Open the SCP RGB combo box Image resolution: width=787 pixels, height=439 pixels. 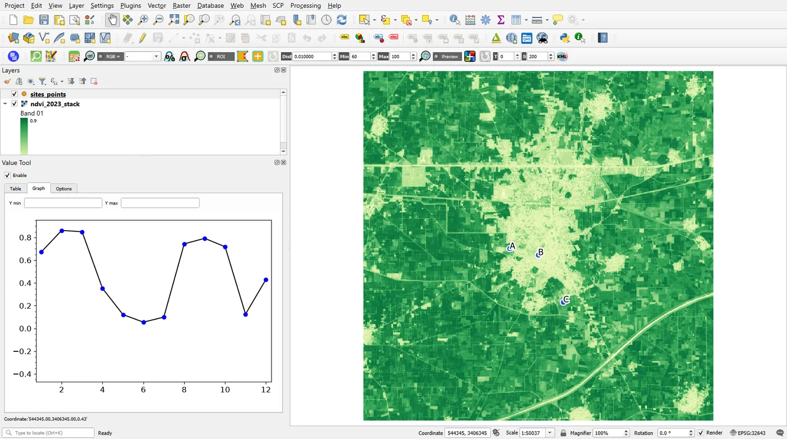click(x=143, y=57)
